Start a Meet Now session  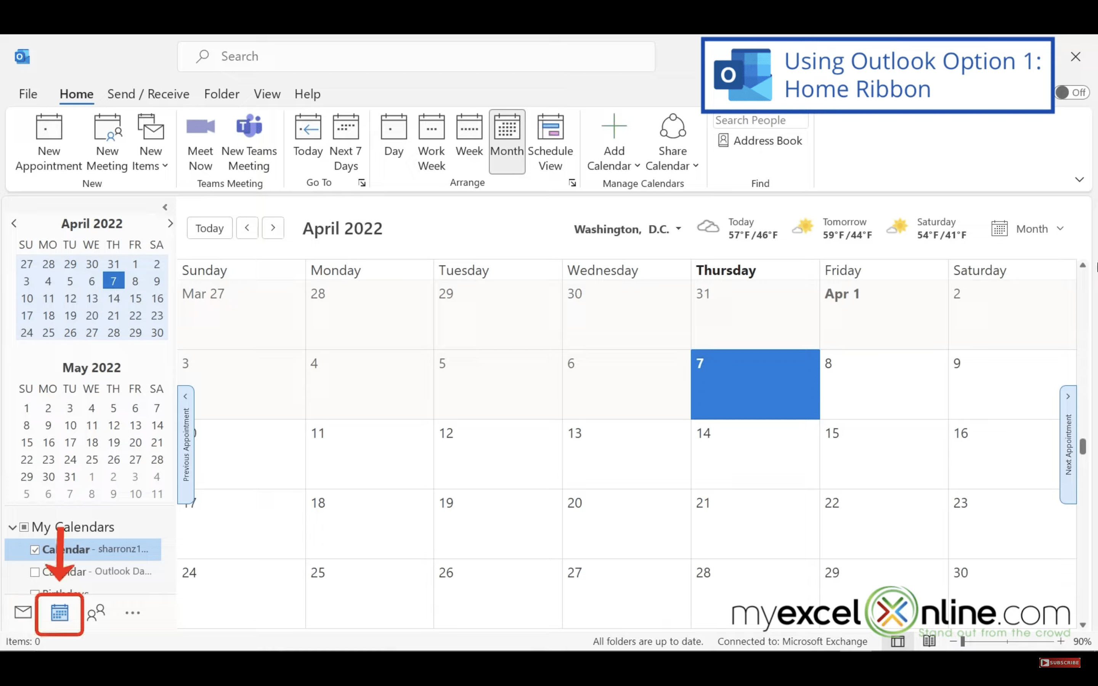[x=200, y=141]
